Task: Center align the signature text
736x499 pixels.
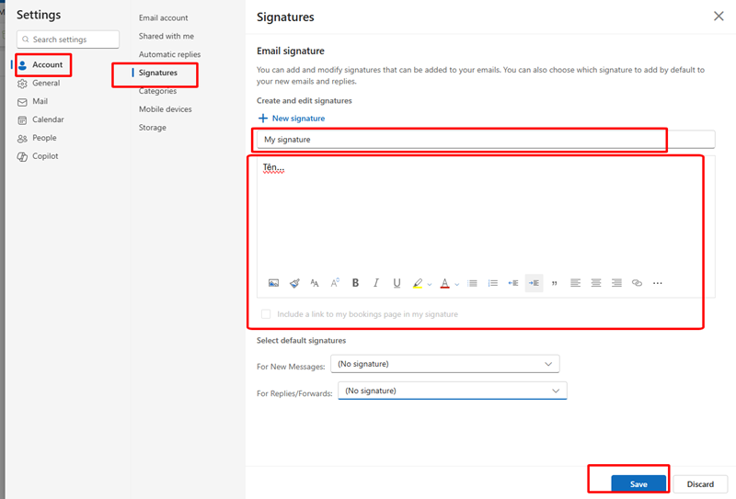Action: (x=596, y=283)
